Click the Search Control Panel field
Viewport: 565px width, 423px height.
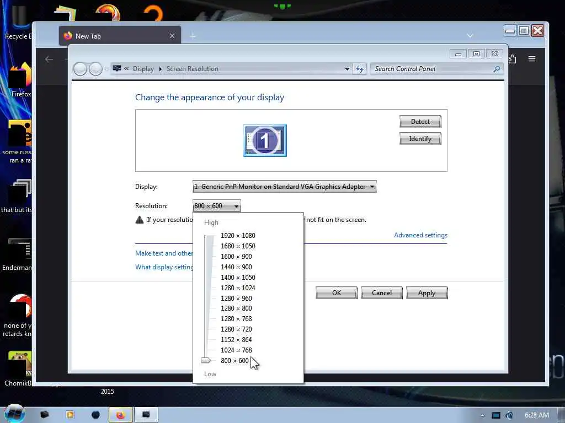[433, 69]
